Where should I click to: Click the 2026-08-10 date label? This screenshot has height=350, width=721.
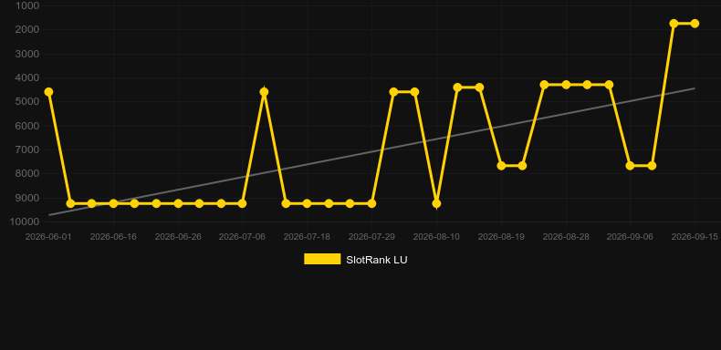[x=436, y=237]
